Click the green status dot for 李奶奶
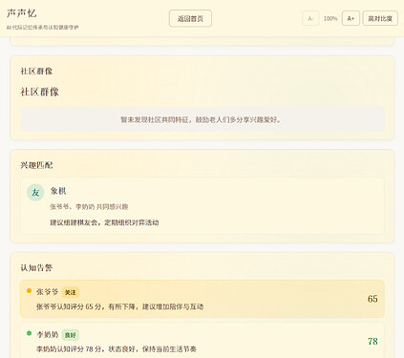Image resolution: width=404 pixels, height=358 pixels. tap(29, 333)
